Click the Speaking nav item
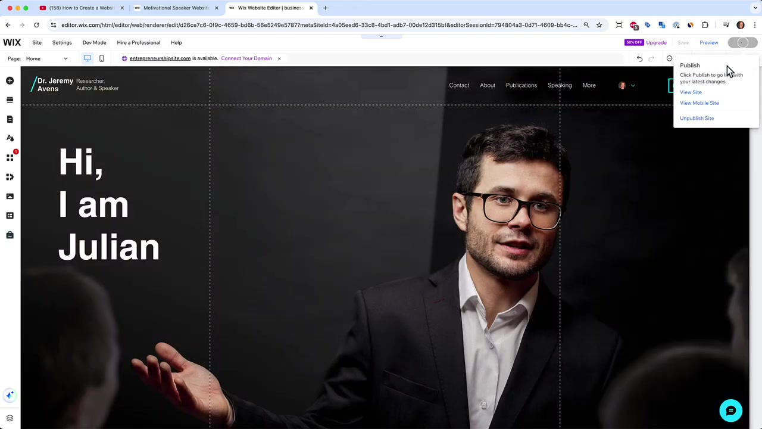The height and width of the screenshot is (429, 762). tap(560, 85)
